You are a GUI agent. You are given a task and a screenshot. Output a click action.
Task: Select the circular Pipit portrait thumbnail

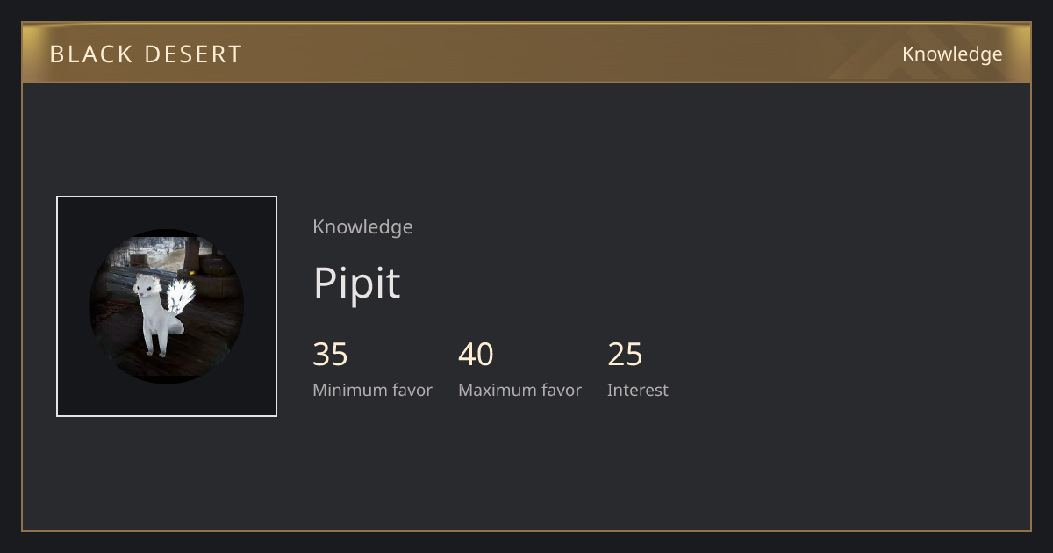click(167, 306)
